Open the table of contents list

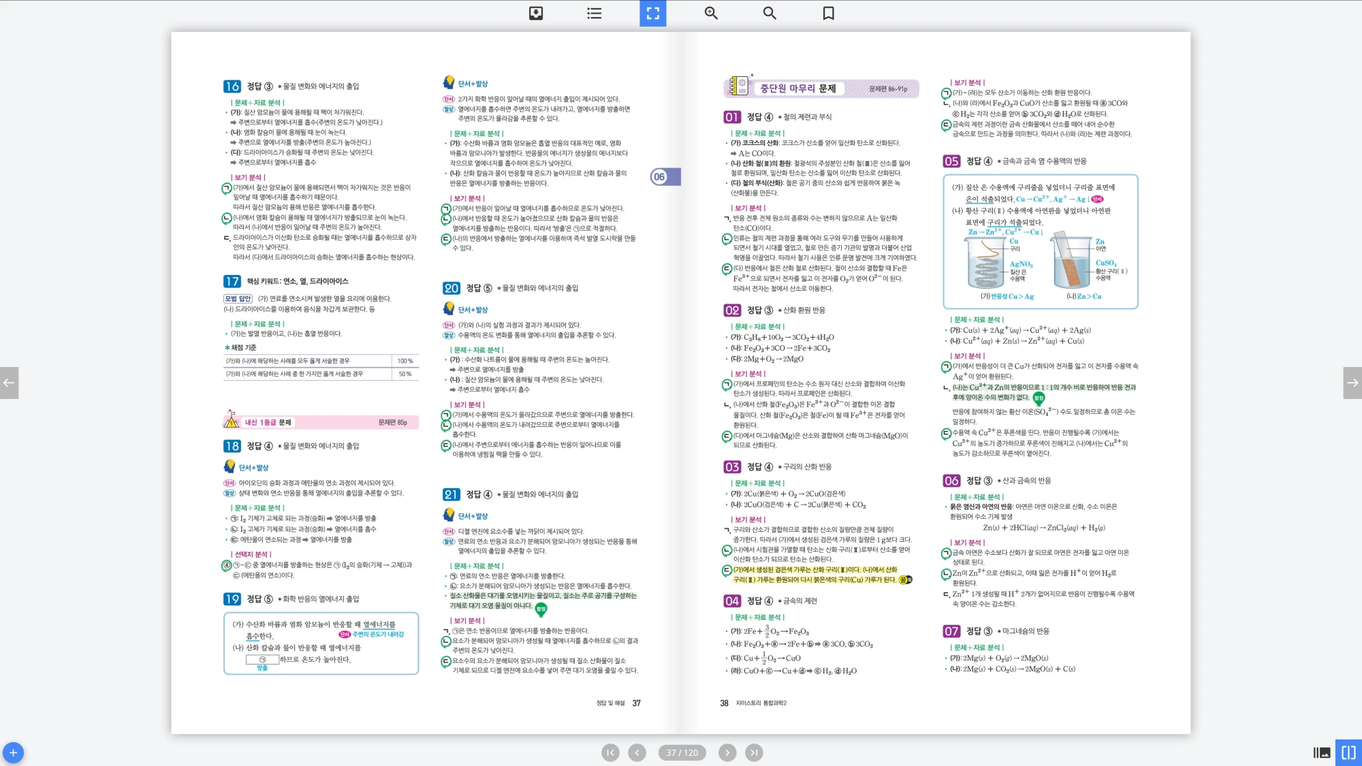(x=594, y=13)
